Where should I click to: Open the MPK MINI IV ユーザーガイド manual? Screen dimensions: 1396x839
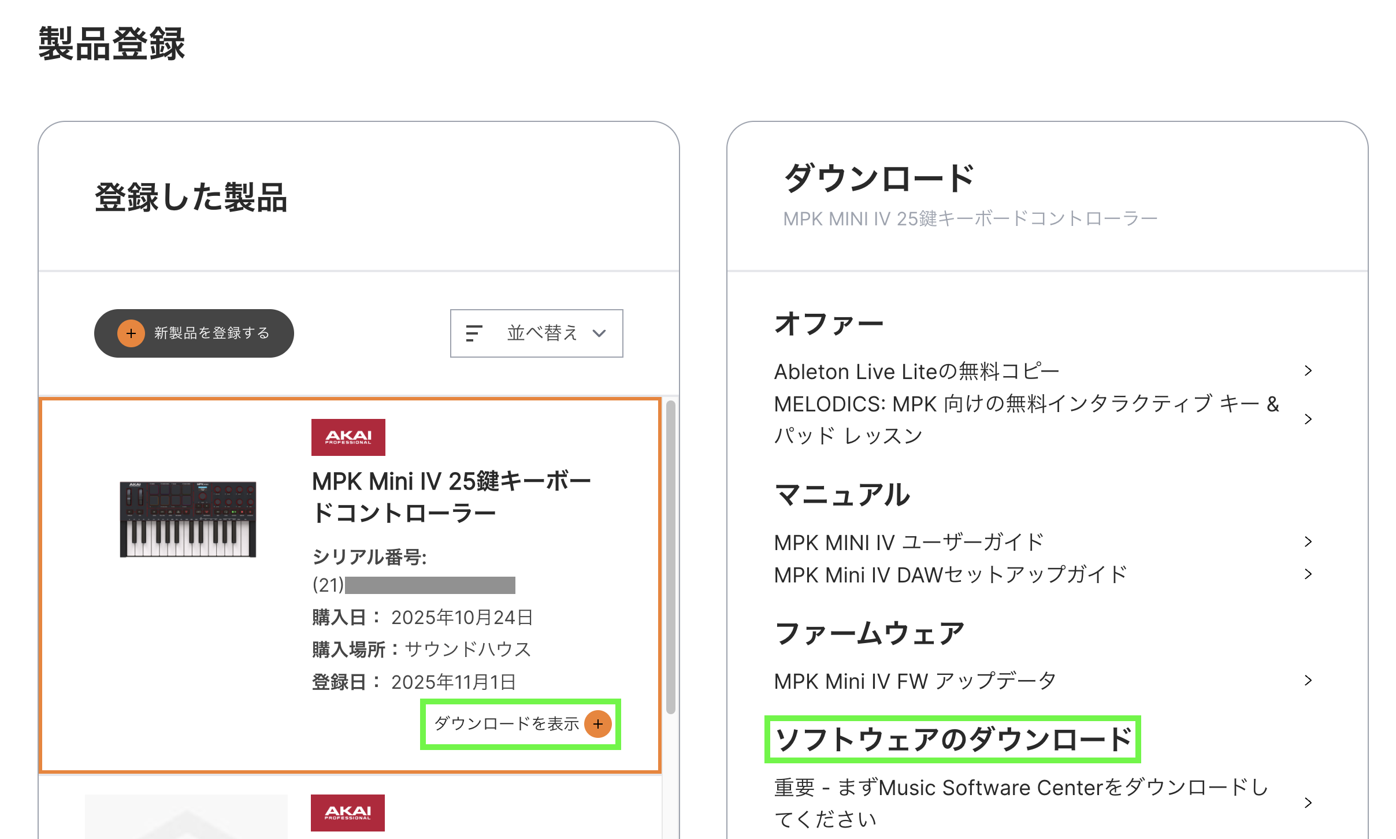click(909, 543)
